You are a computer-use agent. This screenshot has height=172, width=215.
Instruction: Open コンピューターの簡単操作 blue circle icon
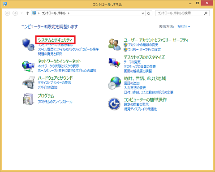114,104
